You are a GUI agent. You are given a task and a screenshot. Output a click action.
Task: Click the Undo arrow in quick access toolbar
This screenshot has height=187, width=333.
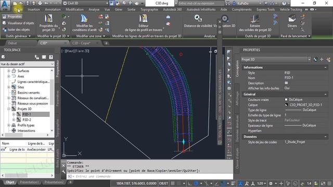coord(46,3)
